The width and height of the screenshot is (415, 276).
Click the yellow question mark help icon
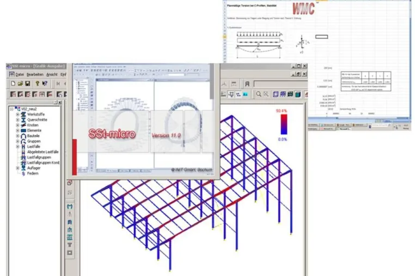(x=38, y=84)
